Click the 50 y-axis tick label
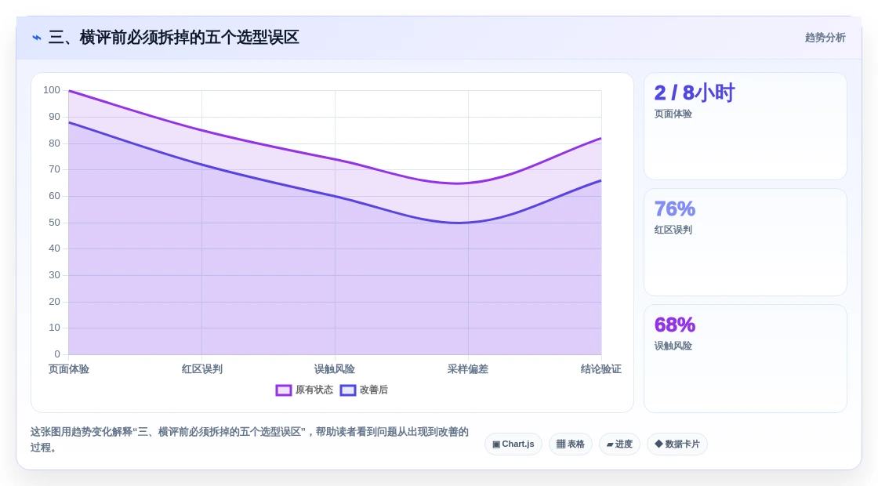The height and width of the screenshot is (486, 878). coord(54,223)
